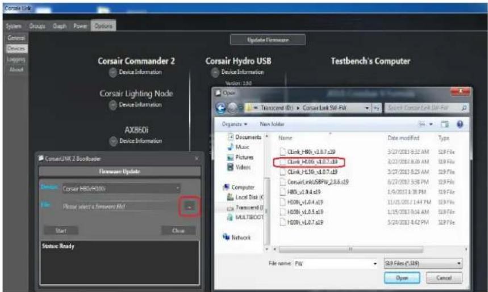Click the Update Firmware button
Screen dimensions: 488x292
coord(268,40)
